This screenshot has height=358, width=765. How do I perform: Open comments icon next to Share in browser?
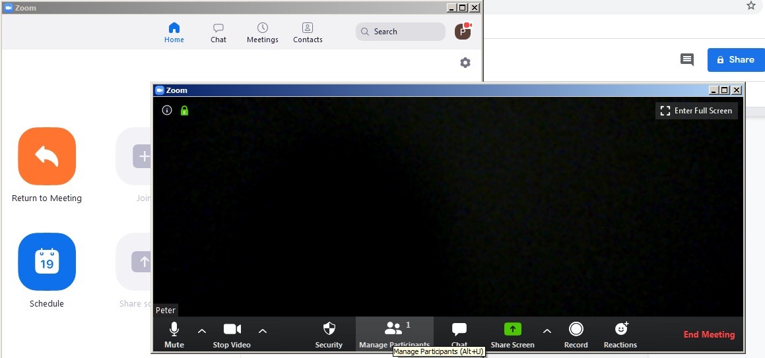click(x=687, y=60)
